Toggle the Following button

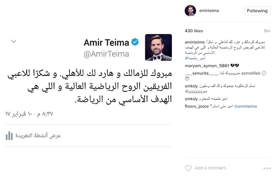point(257,11)
